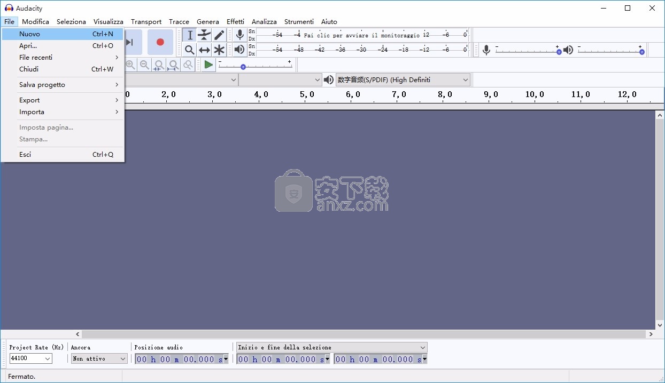Click the microphone icon beside the recording volume slider
Viewport: 665px width, 383px height.
click(486, 50)
